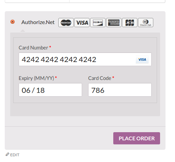Click the pencil icon beside EDIT
The image size is (175, 162).
tap(7, 154)
